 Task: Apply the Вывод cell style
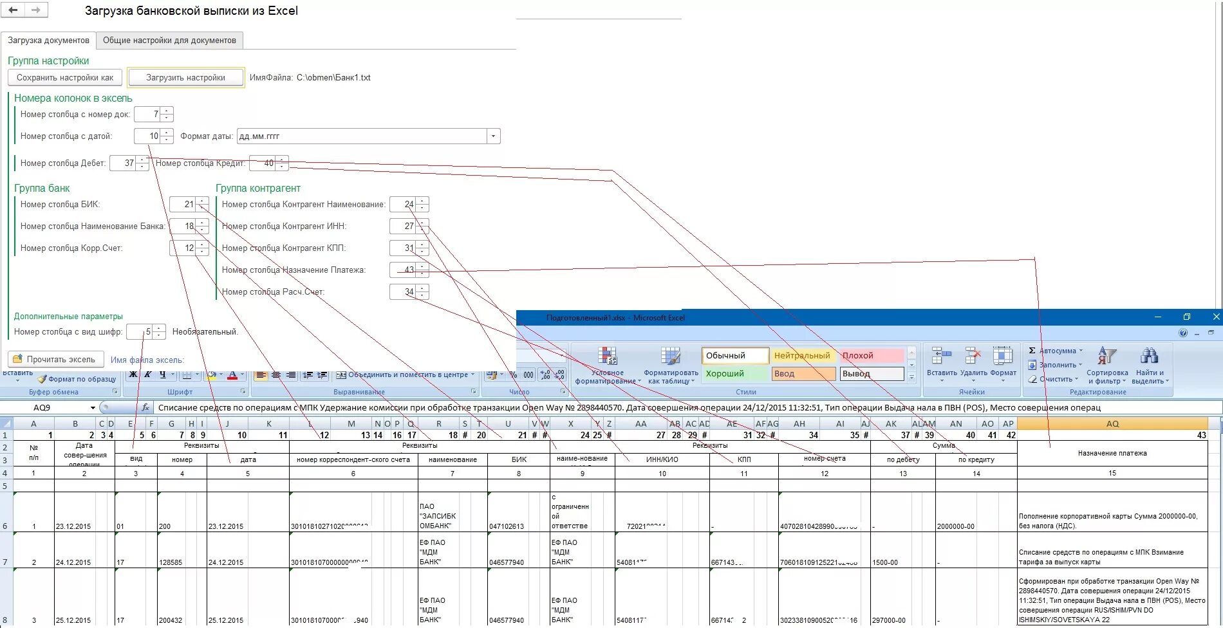(872, 374)
